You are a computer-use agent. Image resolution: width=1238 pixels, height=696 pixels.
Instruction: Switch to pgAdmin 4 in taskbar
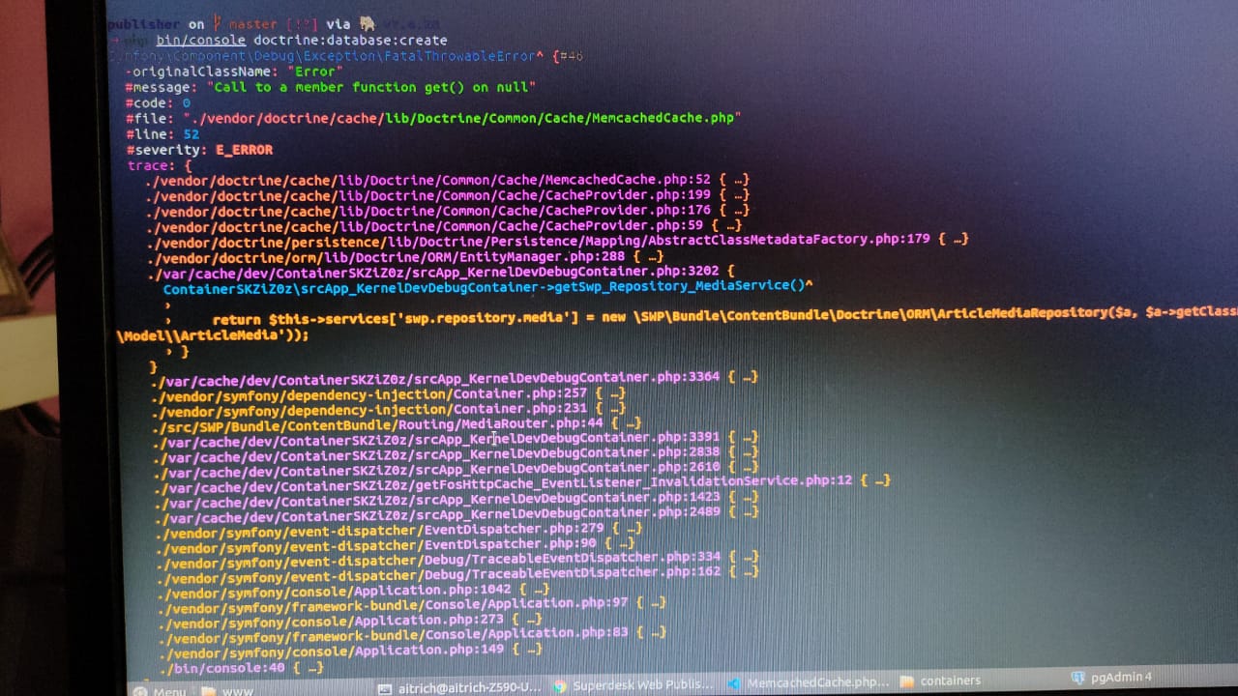tap(1112, 677)
